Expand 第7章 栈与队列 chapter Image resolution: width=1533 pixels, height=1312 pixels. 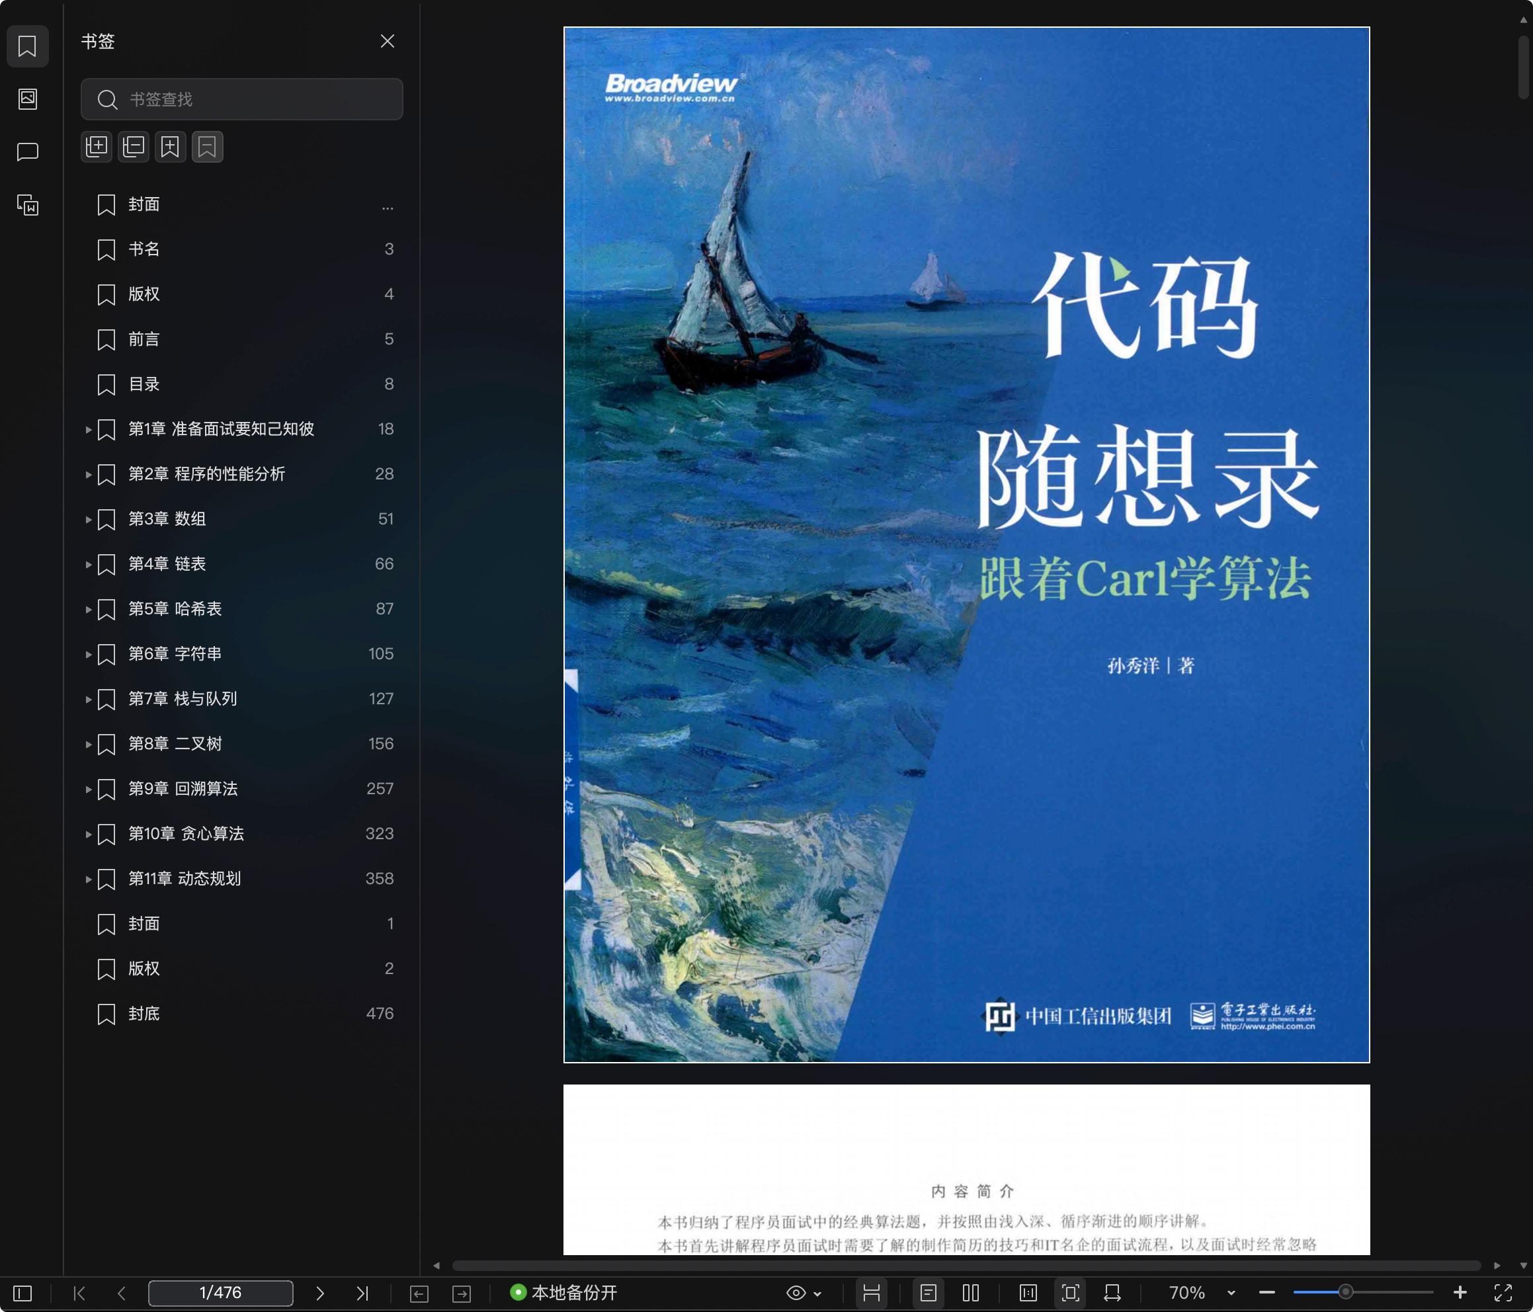pyautogui.click(x=88, y=699)
